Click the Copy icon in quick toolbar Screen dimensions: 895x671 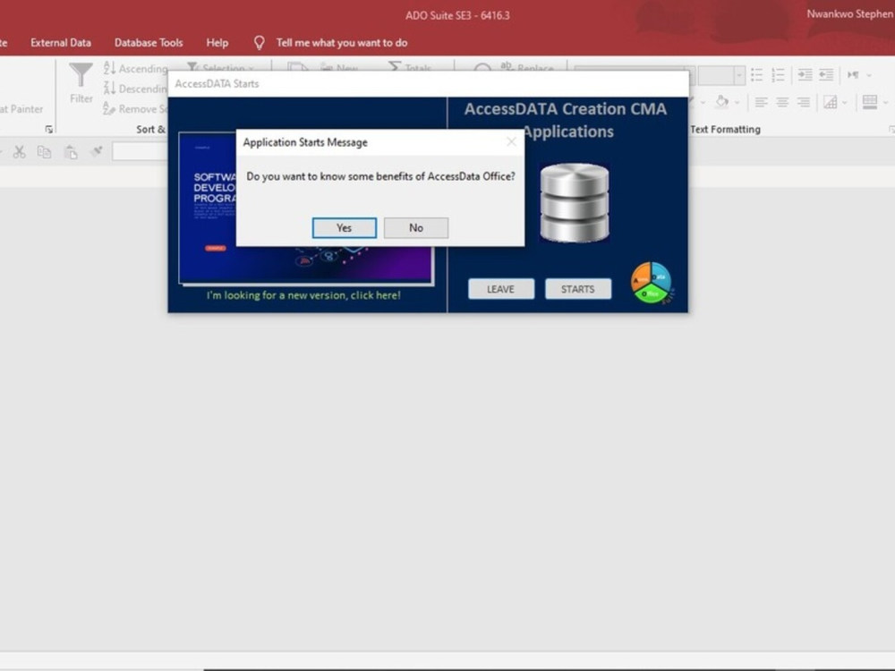(44, 152)
